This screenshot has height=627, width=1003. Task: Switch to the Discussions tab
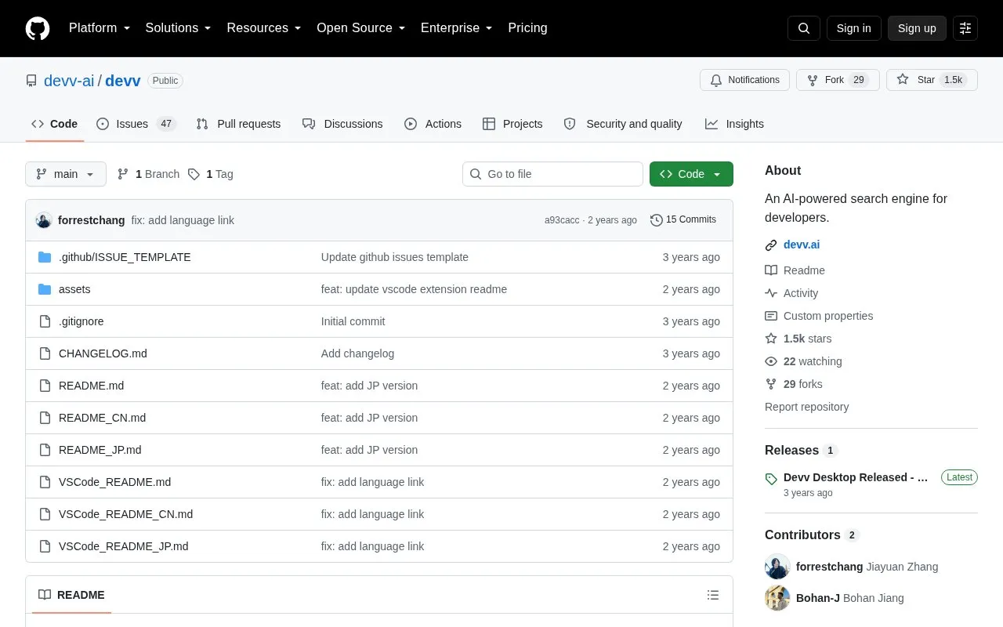342,124
